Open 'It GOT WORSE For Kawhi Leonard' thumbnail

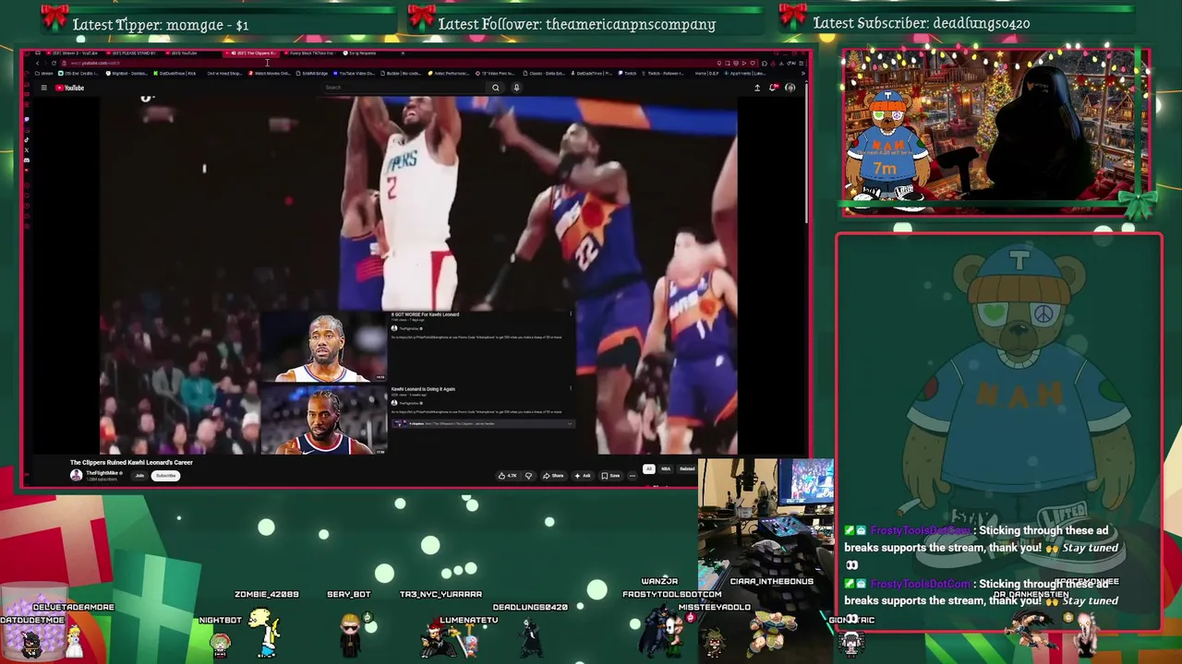[323, 346]
